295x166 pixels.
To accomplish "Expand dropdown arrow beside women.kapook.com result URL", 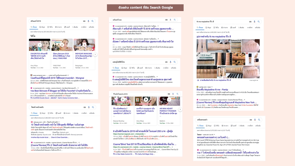I will [x=145, y=134].
